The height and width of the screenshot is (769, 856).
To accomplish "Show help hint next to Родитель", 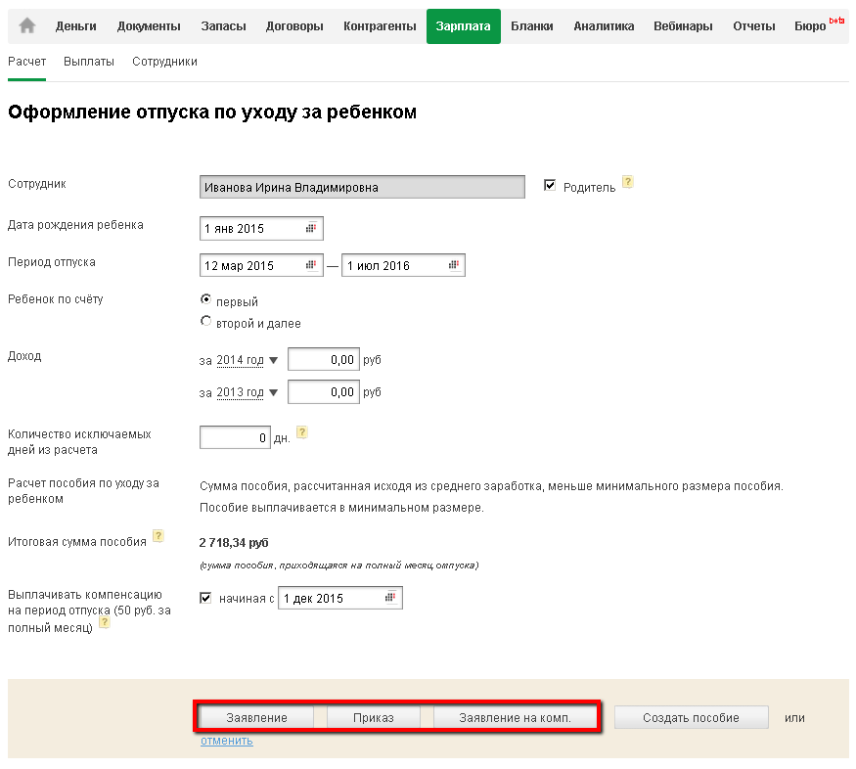I will click(x=628, y=182).
